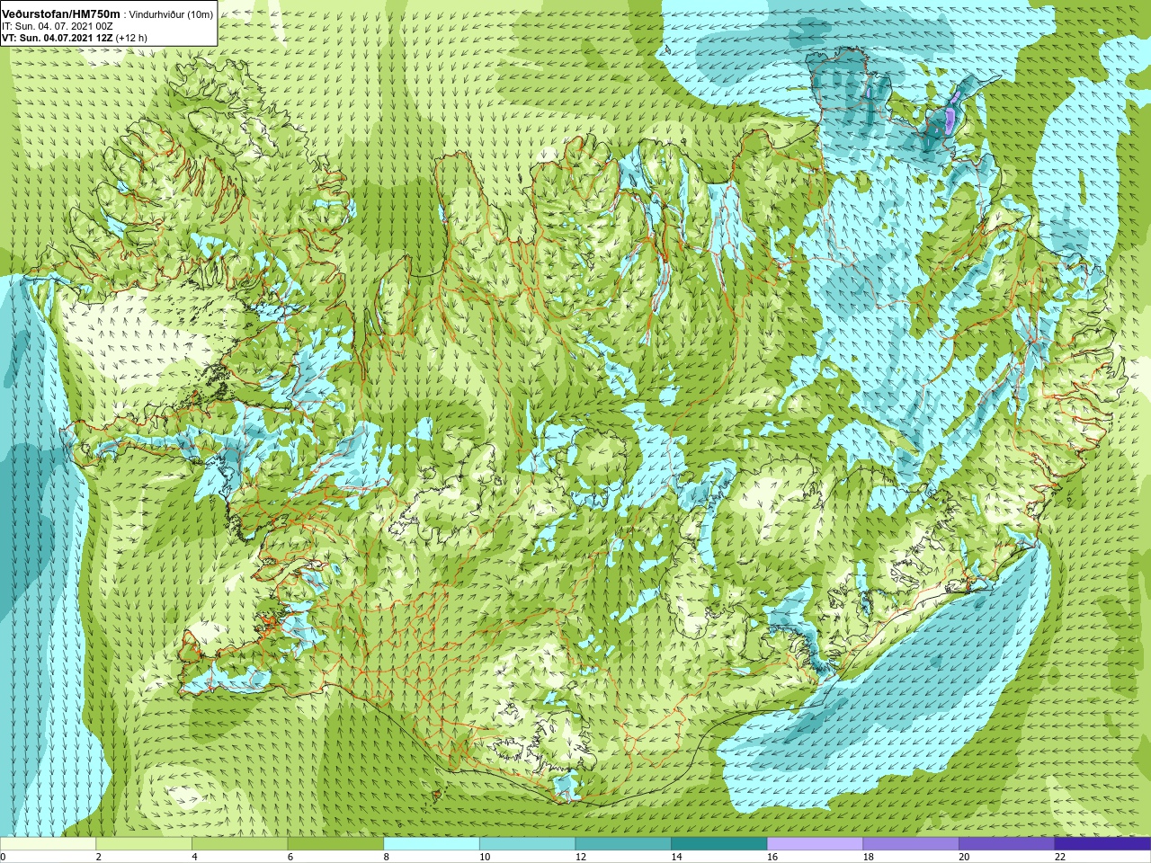Click the legend scale value "12"
The height and width of the screenshot is (863, 1151).
tap(581, 857)
